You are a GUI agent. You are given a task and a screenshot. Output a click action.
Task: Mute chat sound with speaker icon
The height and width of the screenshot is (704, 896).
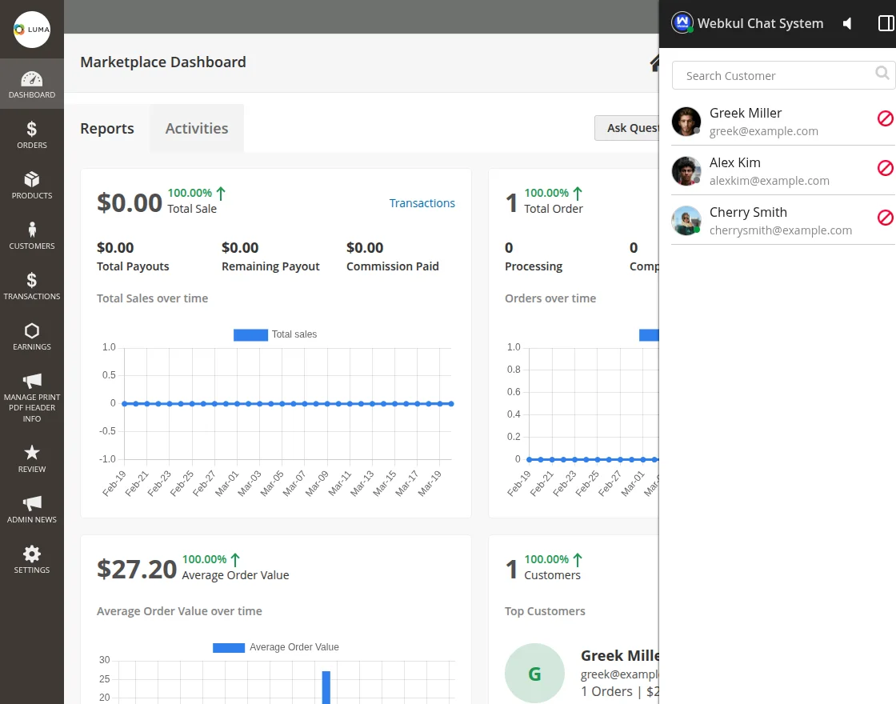847,24
